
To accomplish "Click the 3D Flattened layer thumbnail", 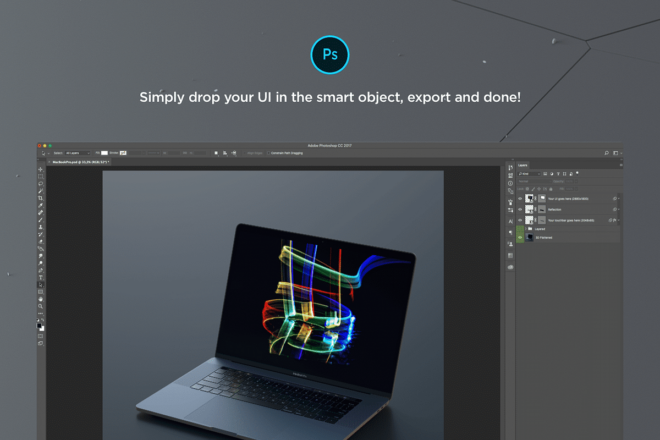I will (529, 238).
